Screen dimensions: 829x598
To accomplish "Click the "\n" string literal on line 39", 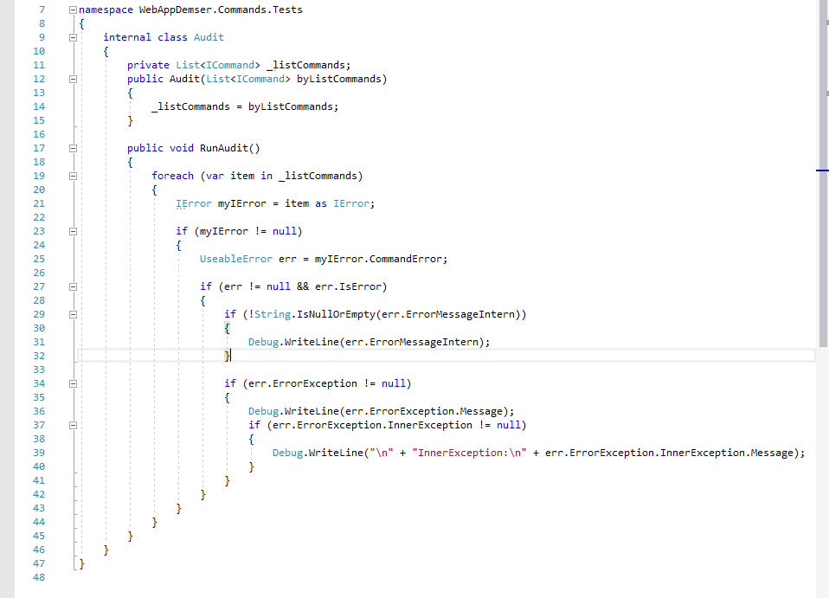I will pos(382,453).
